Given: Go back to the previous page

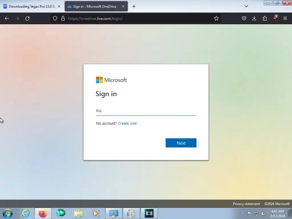Looking at the screenshot, I should pyautogui.click(x=7, y=19).
